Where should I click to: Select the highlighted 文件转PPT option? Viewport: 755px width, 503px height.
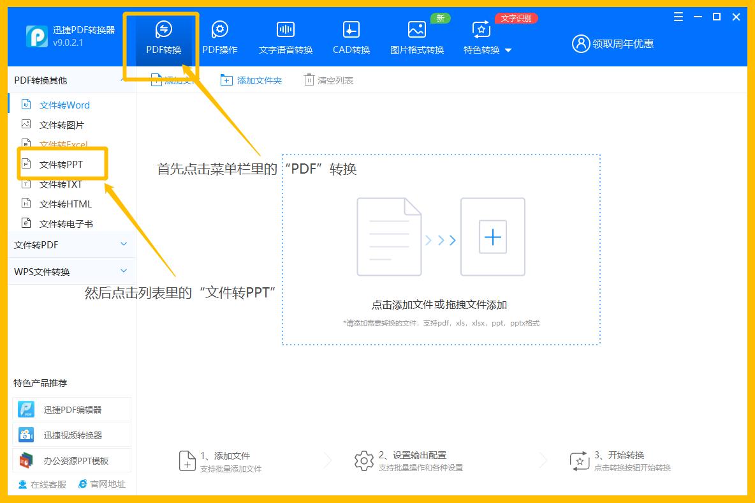[62, 164]
